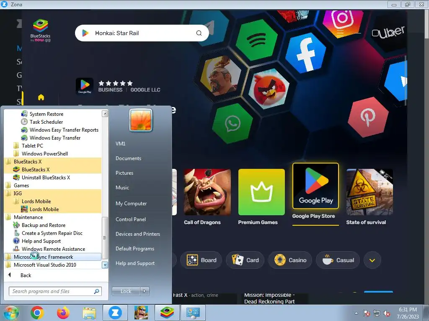
Task: Click the Lock button
Action: [126, 291]
